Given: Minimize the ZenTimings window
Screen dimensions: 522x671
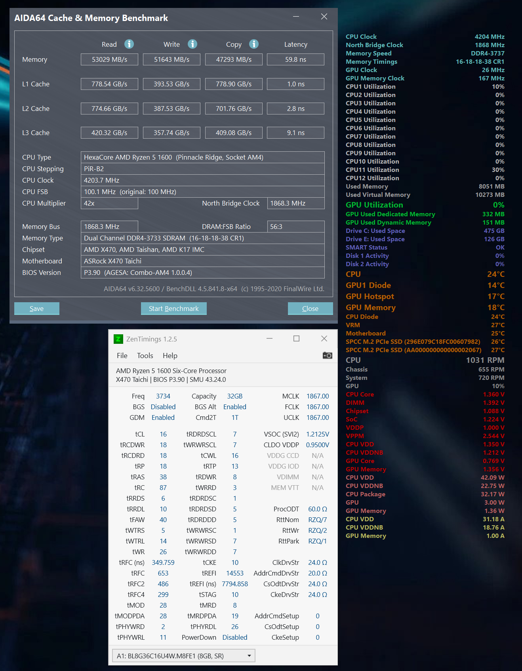Looking at the screenshot, I should 270,339.
